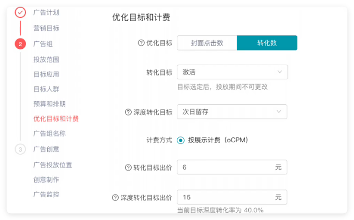Click the 转化目标出价 input field
This screenshot has height=220, width=354.
[x=232, y=167]
